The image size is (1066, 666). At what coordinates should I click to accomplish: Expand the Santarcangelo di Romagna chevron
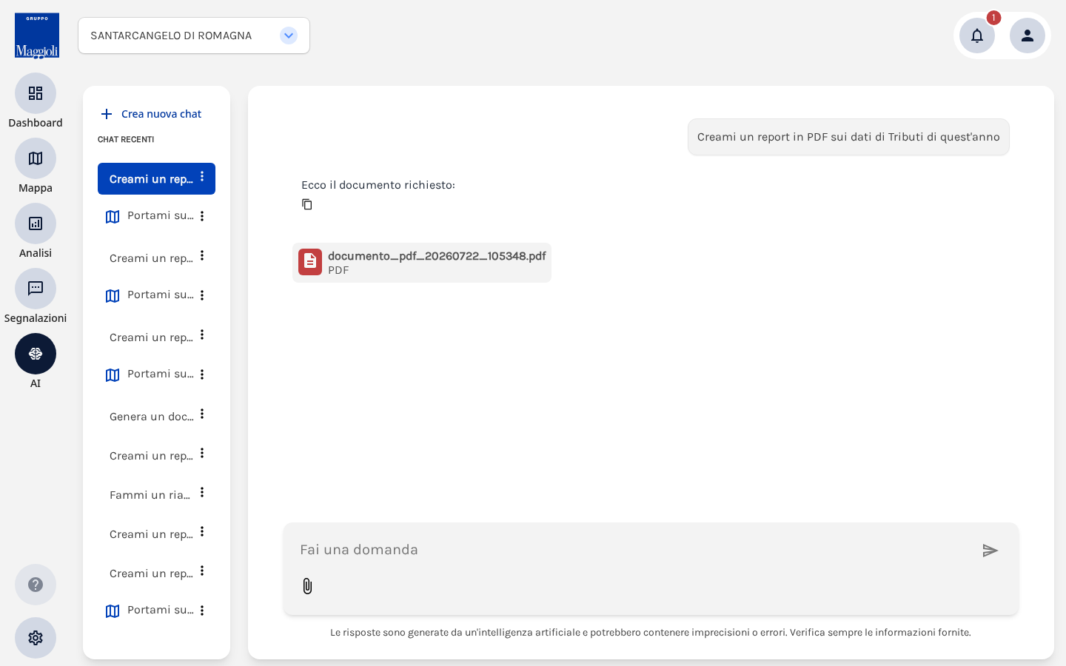[289, 36]
